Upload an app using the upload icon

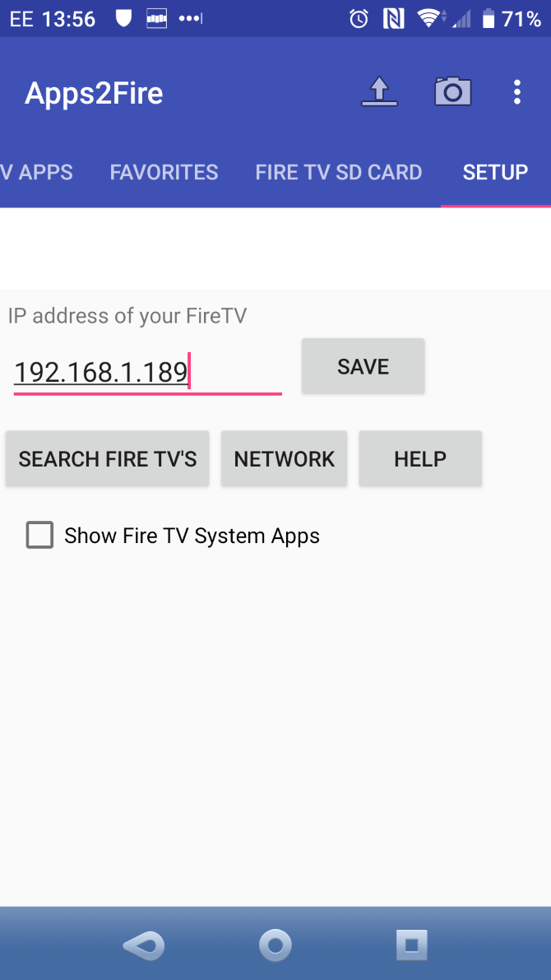(x=378, y=92)
